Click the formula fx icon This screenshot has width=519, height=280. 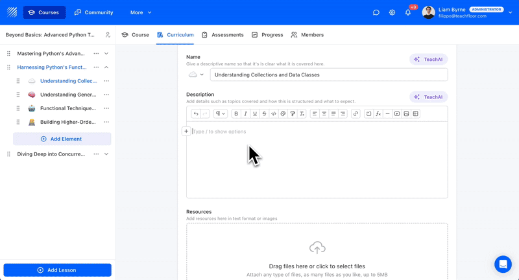378,114
